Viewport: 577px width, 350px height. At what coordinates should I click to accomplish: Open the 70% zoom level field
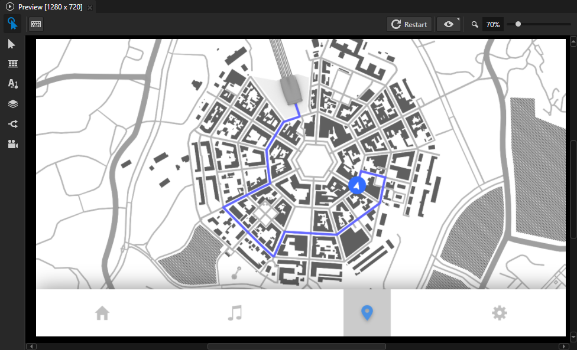492,24
